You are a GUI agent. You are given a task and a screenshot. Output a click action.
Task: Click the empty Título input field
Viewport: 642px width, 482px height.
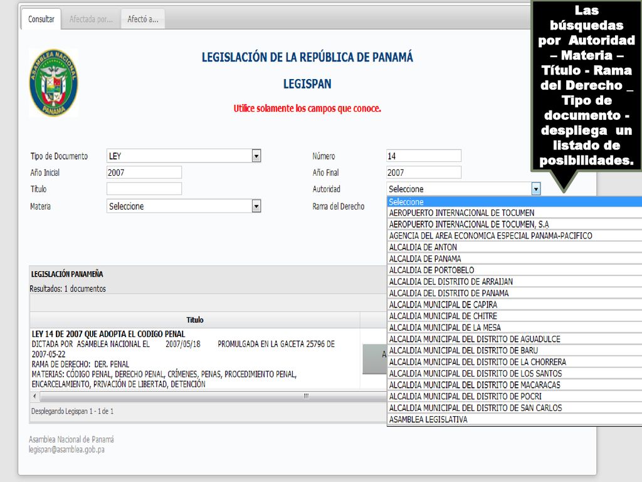(x=144, y=189)
